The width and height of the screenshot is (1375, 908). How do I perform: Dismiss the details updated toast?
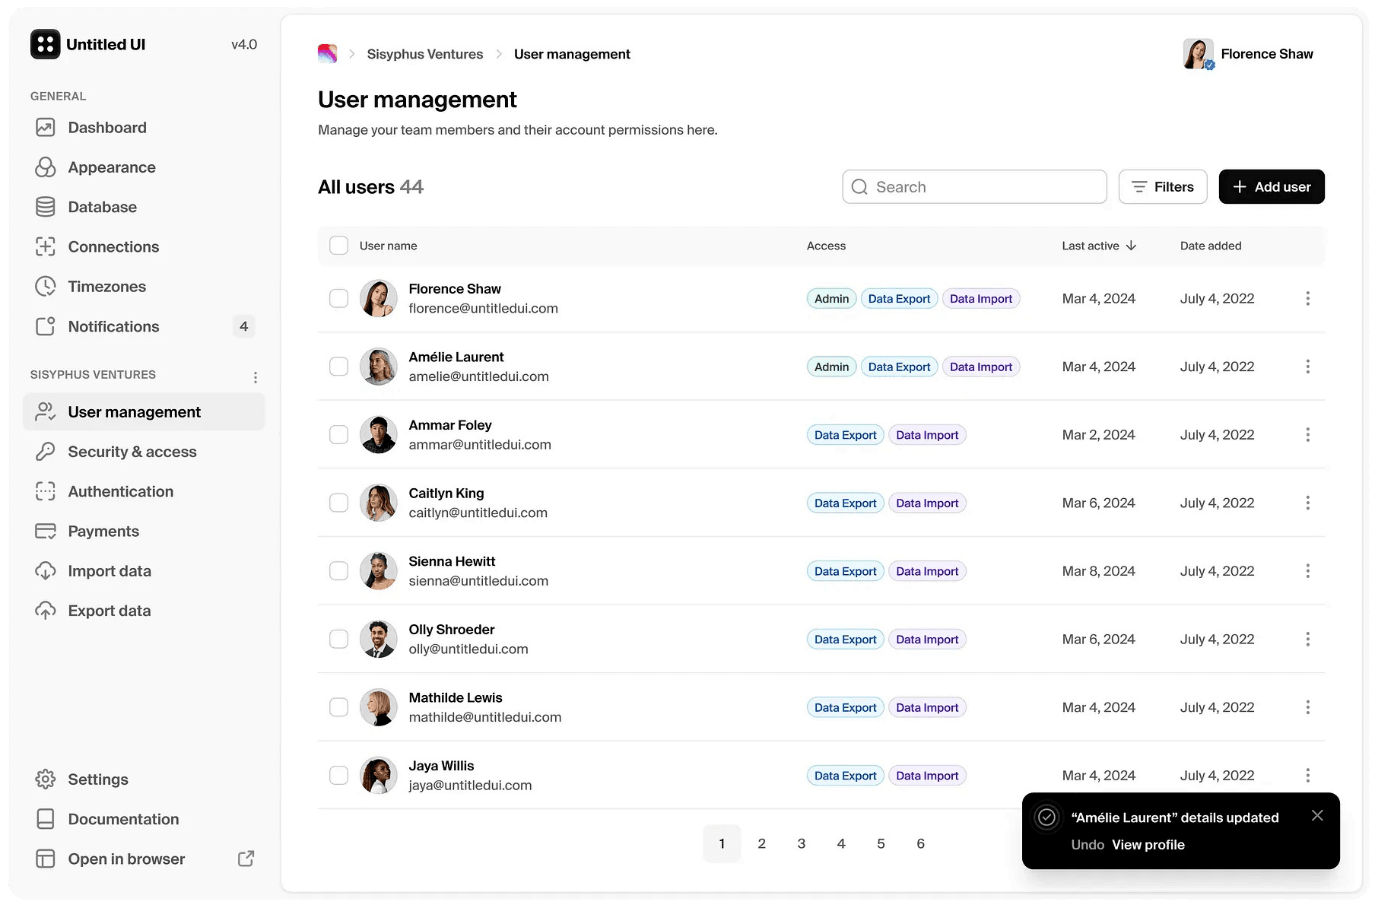click(x=1317, y=815)
